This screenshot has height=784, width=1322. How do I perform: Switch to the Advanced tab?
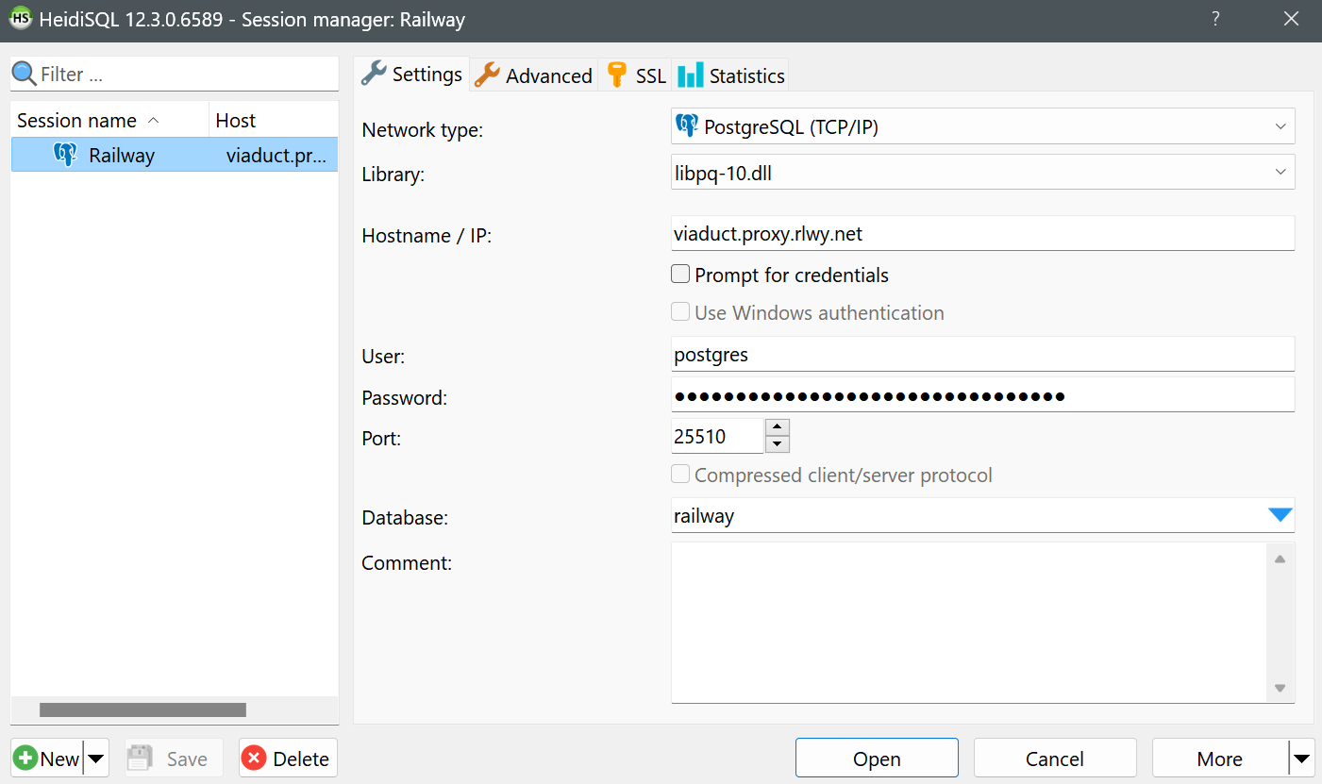click(533, 75)
